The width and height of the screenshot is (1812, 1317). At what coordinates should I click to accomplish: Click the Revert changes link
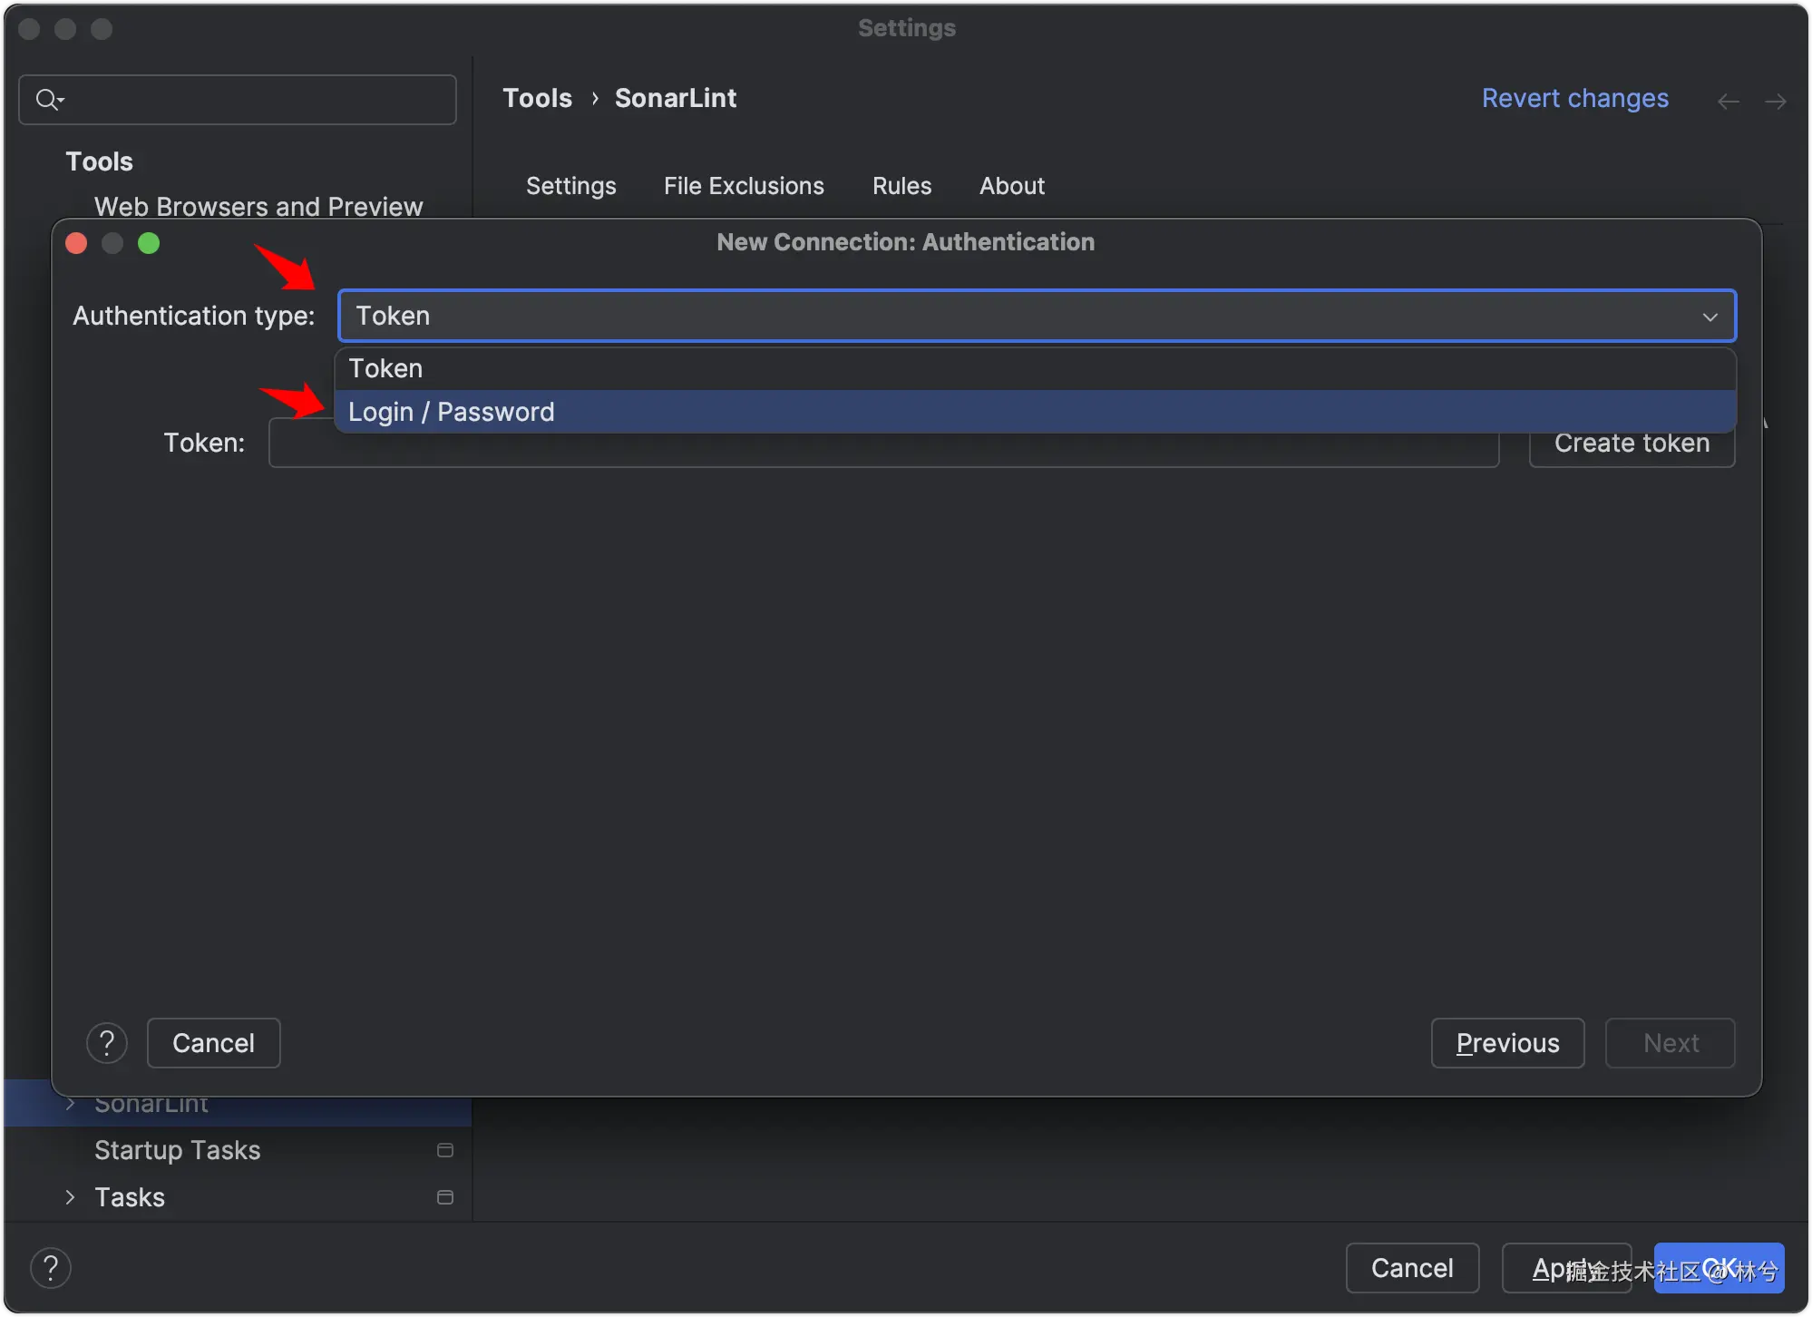[x=1574, y=98]
